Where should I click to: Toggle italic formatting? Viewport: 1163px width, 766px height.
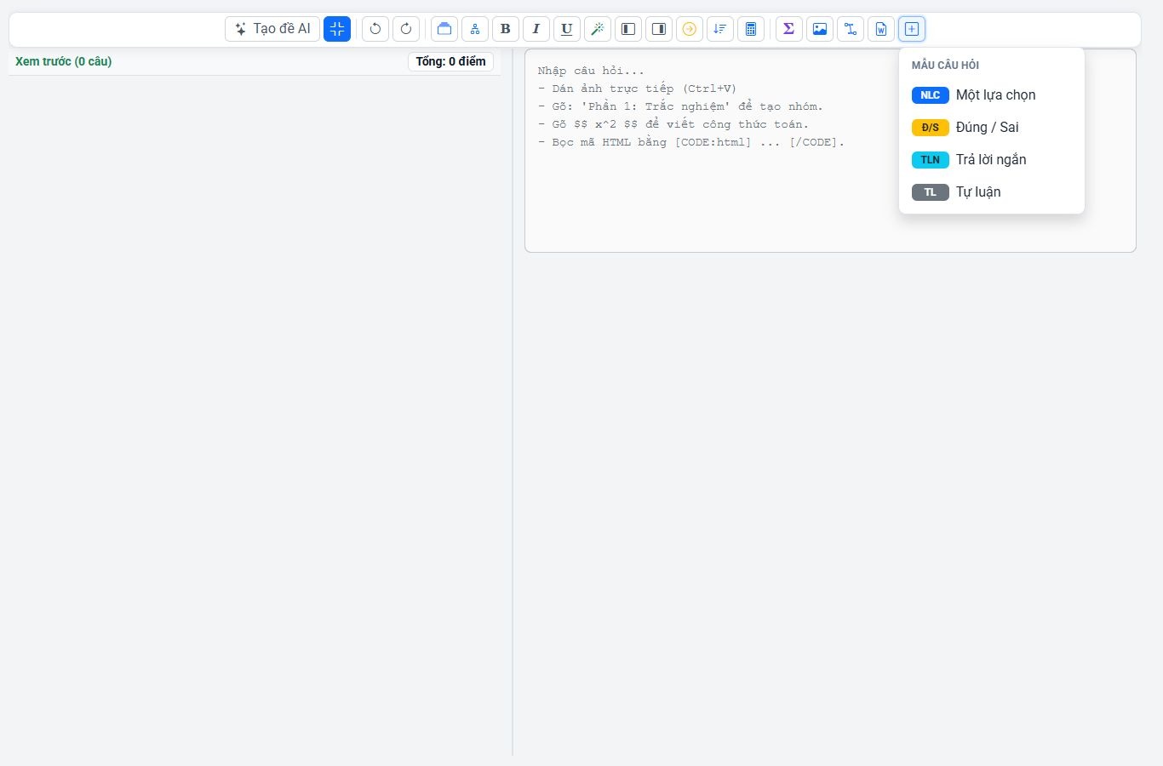coord(536,29)
